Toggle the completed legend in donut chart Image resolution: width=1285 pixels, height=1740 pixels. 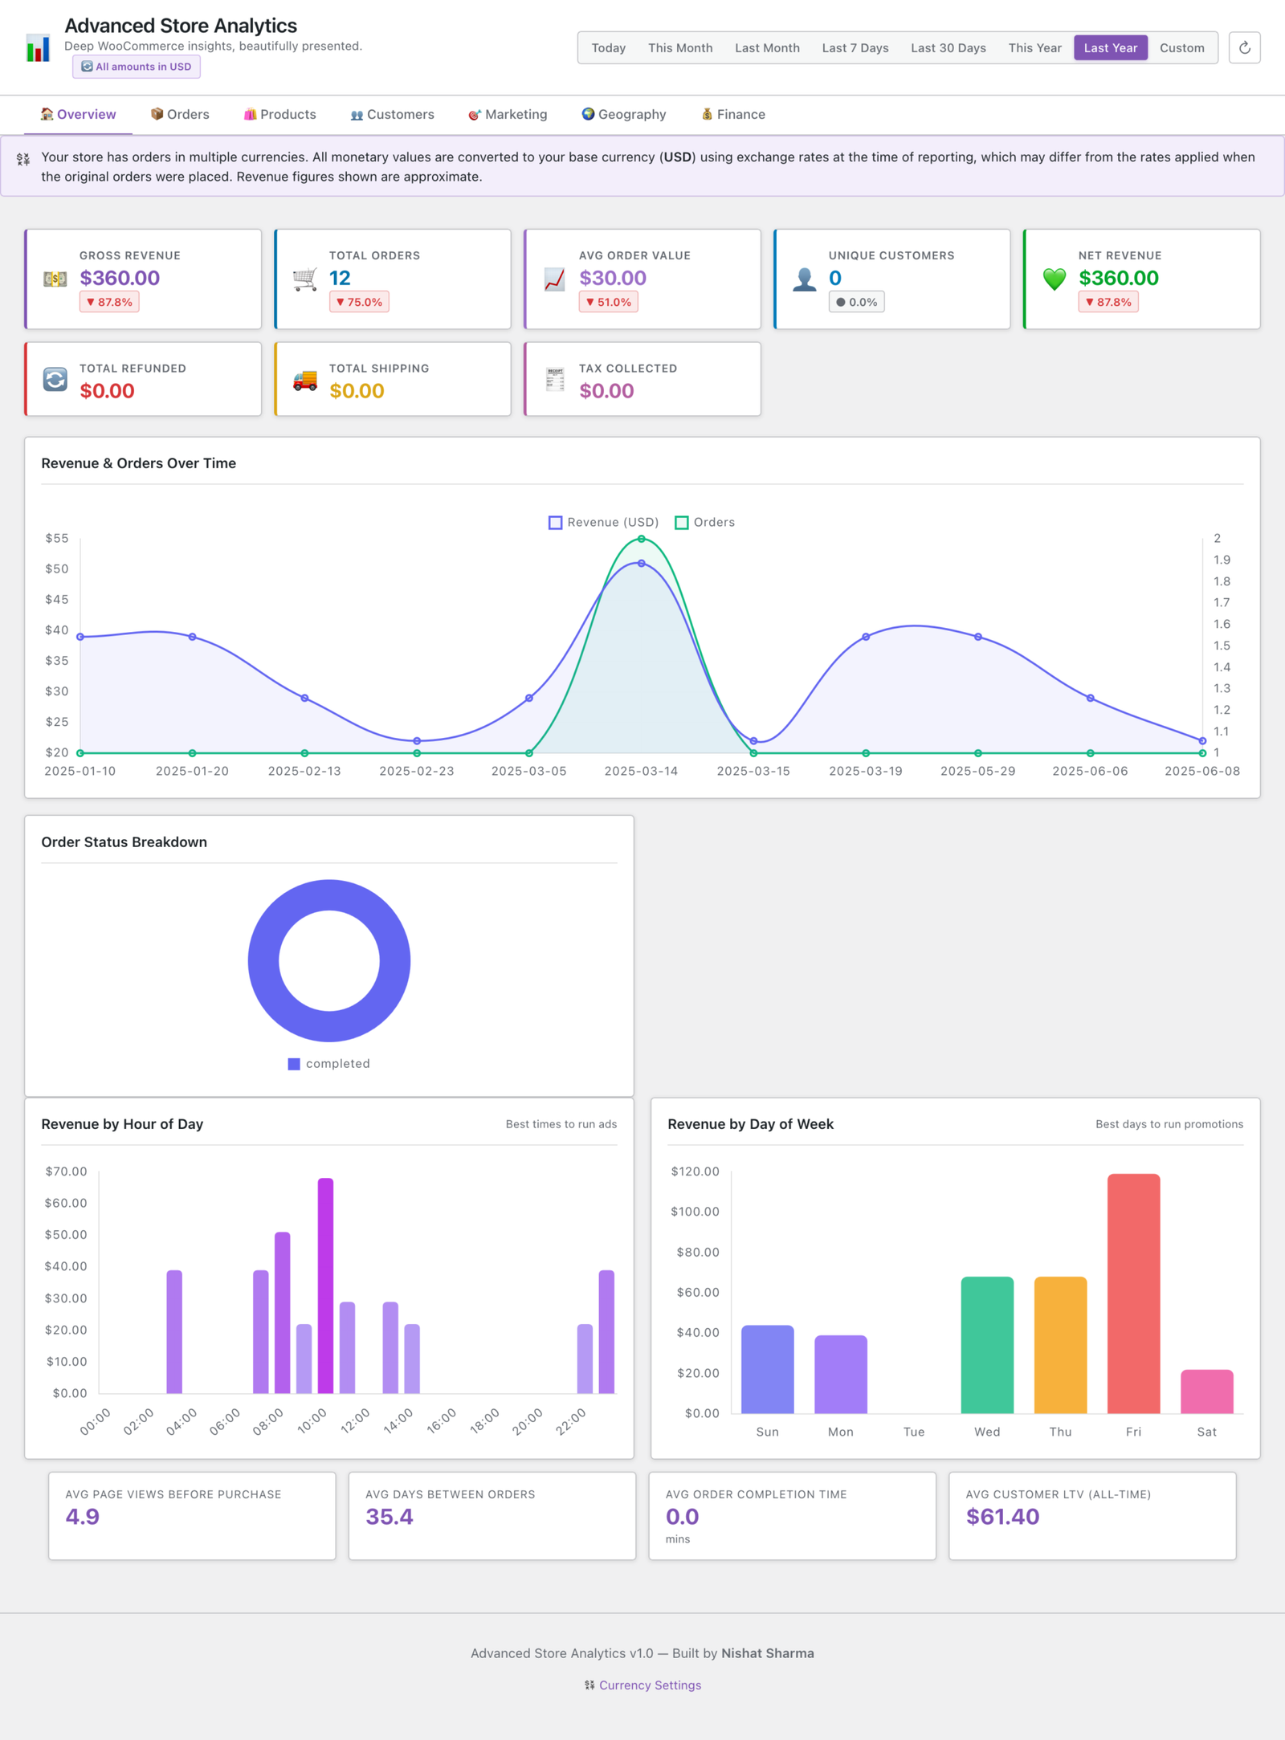pos(329,1063)
